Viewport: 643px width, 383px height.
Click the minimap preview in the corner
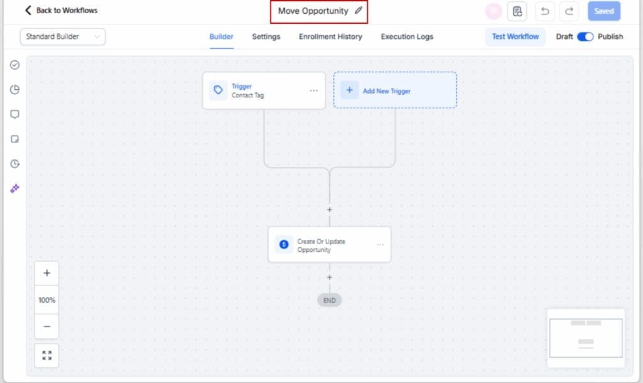[x=585, y=338]
